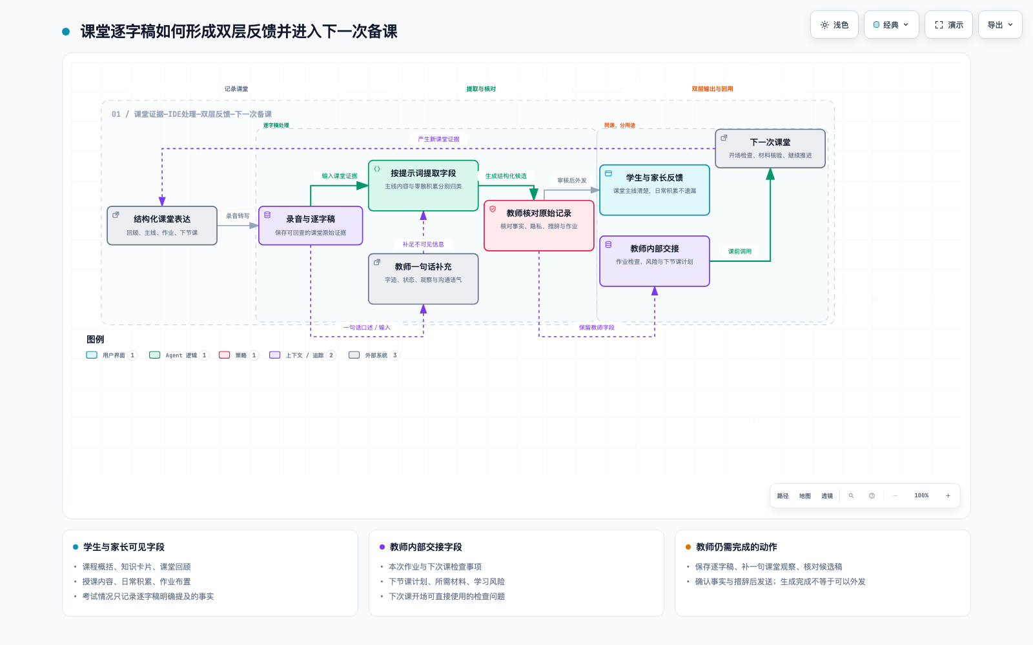Viewport: 1033px width, 645px height.
Task: Toggle the 外部系统 legend filter
Action: (x=374, y=355)
